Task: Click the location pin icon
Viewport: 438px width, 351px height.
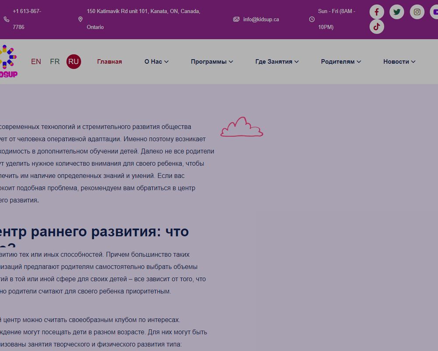Action: pos(80,19)
